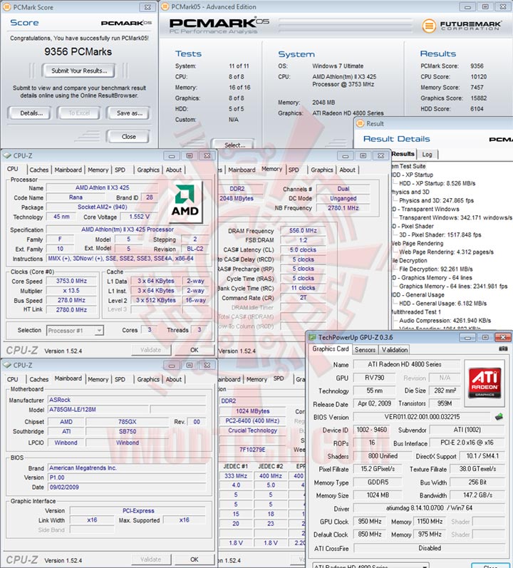Select the Validation tab in GPU-Z
Screen dimensions: 513x568
click(x=394, y=350)
